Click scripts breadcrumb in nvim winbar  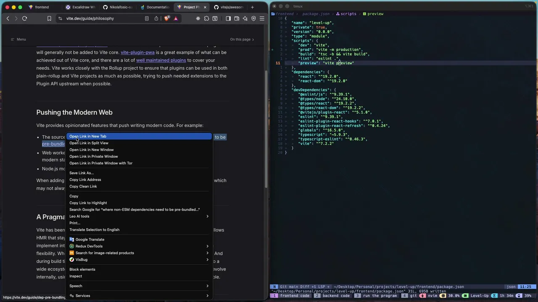346,14
